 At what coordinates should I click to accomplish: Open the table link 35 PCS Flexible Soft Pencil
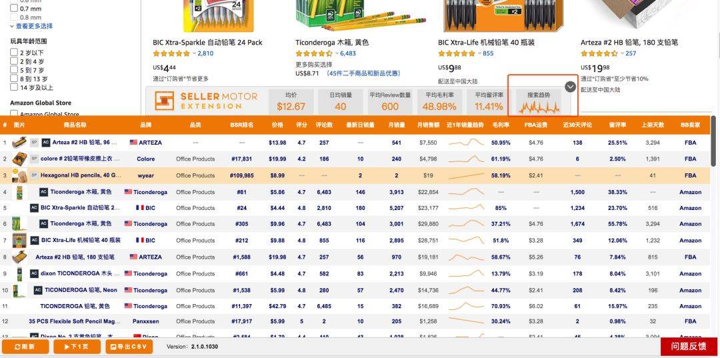(x=75, y=321)
